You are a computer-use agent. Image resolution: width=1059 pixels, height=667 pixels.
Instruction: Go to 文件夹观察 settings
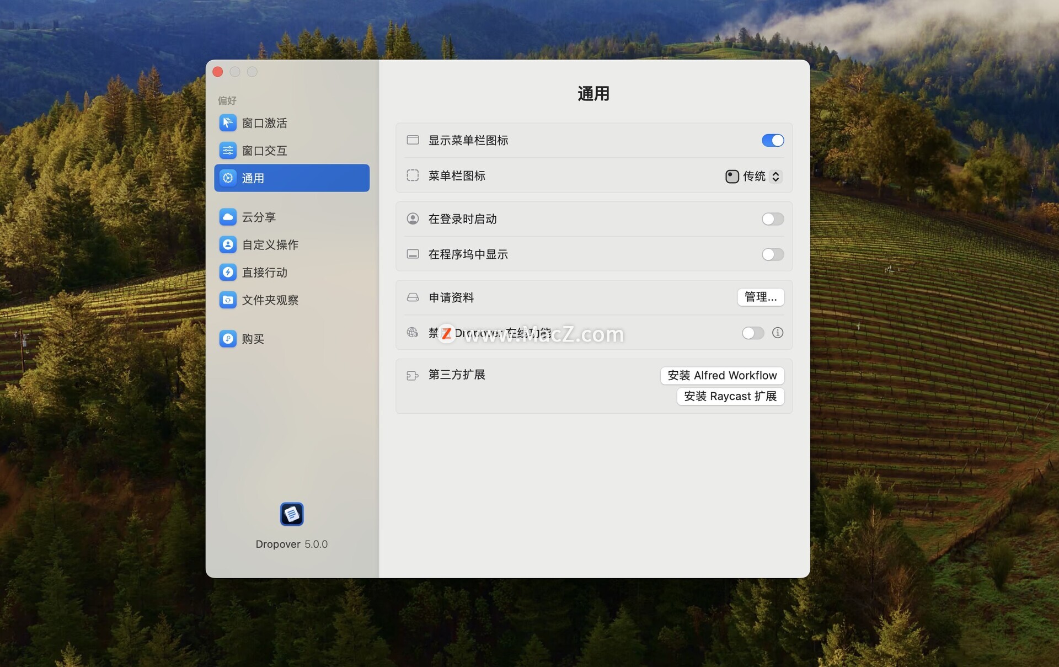292,300
